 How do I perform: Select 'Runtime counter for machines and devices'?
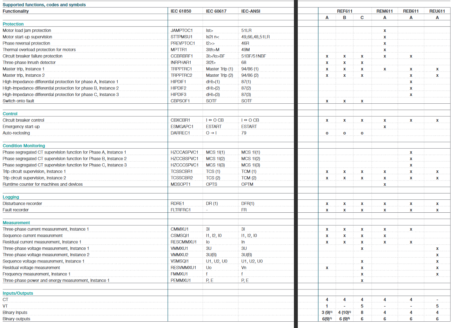(x=42, y=184)
